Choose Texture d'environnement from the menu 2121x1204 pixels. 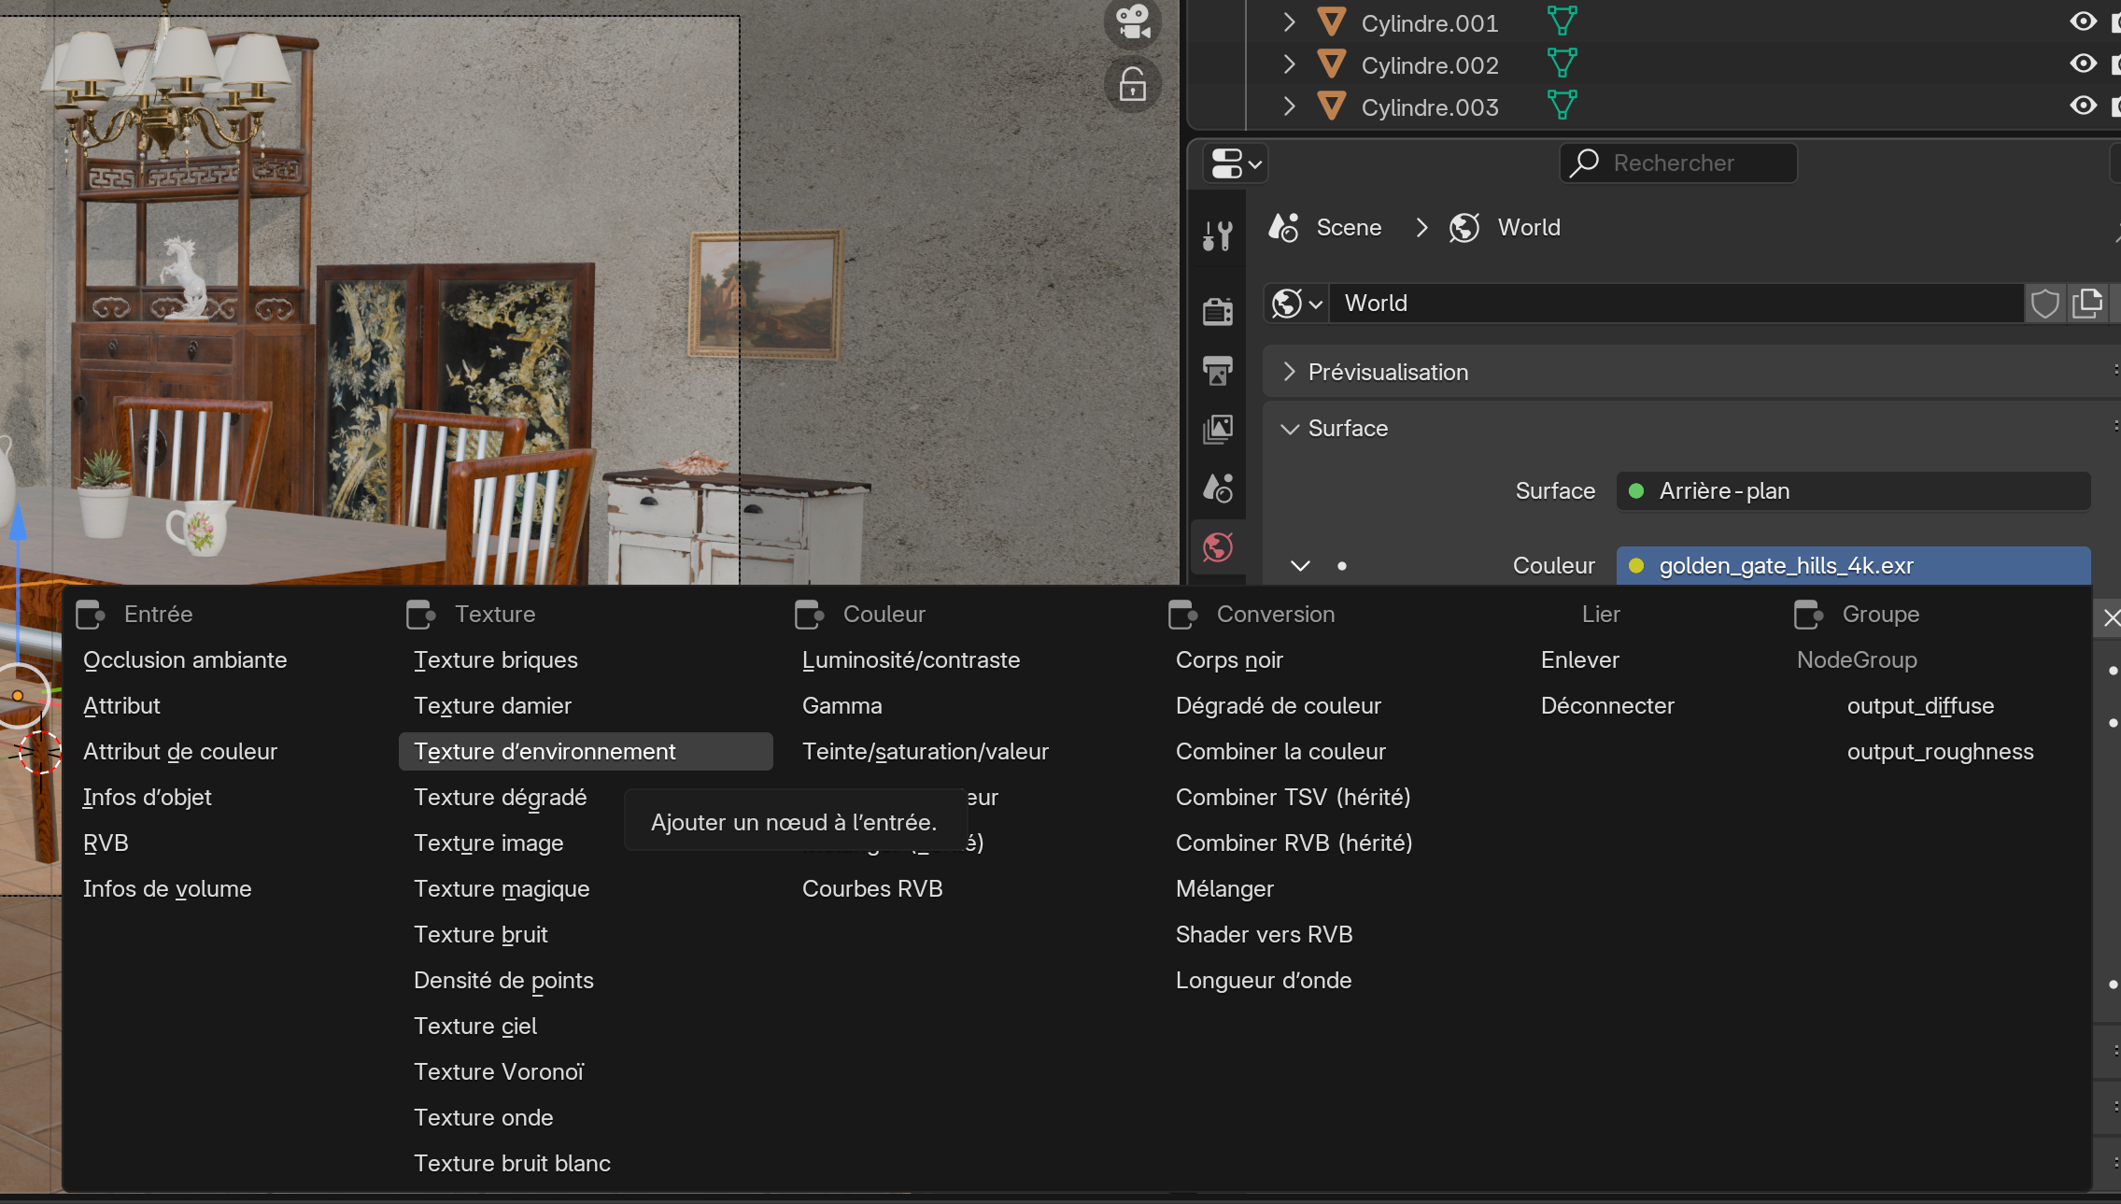point(544,752)
